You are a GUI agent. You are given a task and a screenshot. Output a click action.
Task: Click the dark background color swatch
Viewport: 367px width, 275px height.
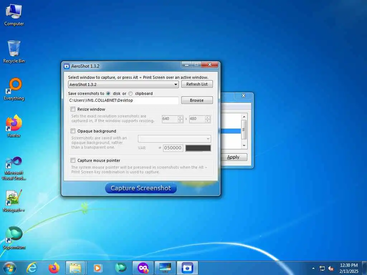click(198, 148)
